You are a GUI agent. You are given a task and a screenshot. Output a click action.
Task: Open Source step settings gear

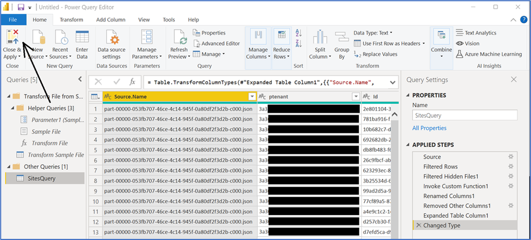point(511,156)
